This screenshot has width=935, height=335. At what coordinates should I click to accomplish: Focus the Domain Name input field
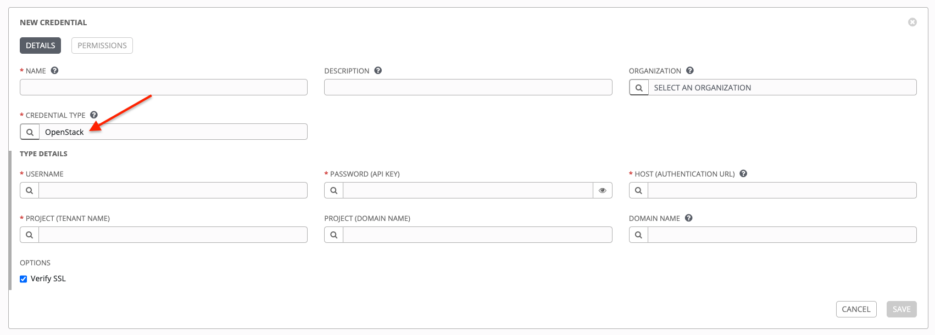click(782, 235)
